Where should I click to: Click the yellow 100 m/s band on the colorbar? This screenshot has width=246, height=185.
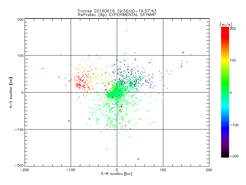tap(225, 60)
